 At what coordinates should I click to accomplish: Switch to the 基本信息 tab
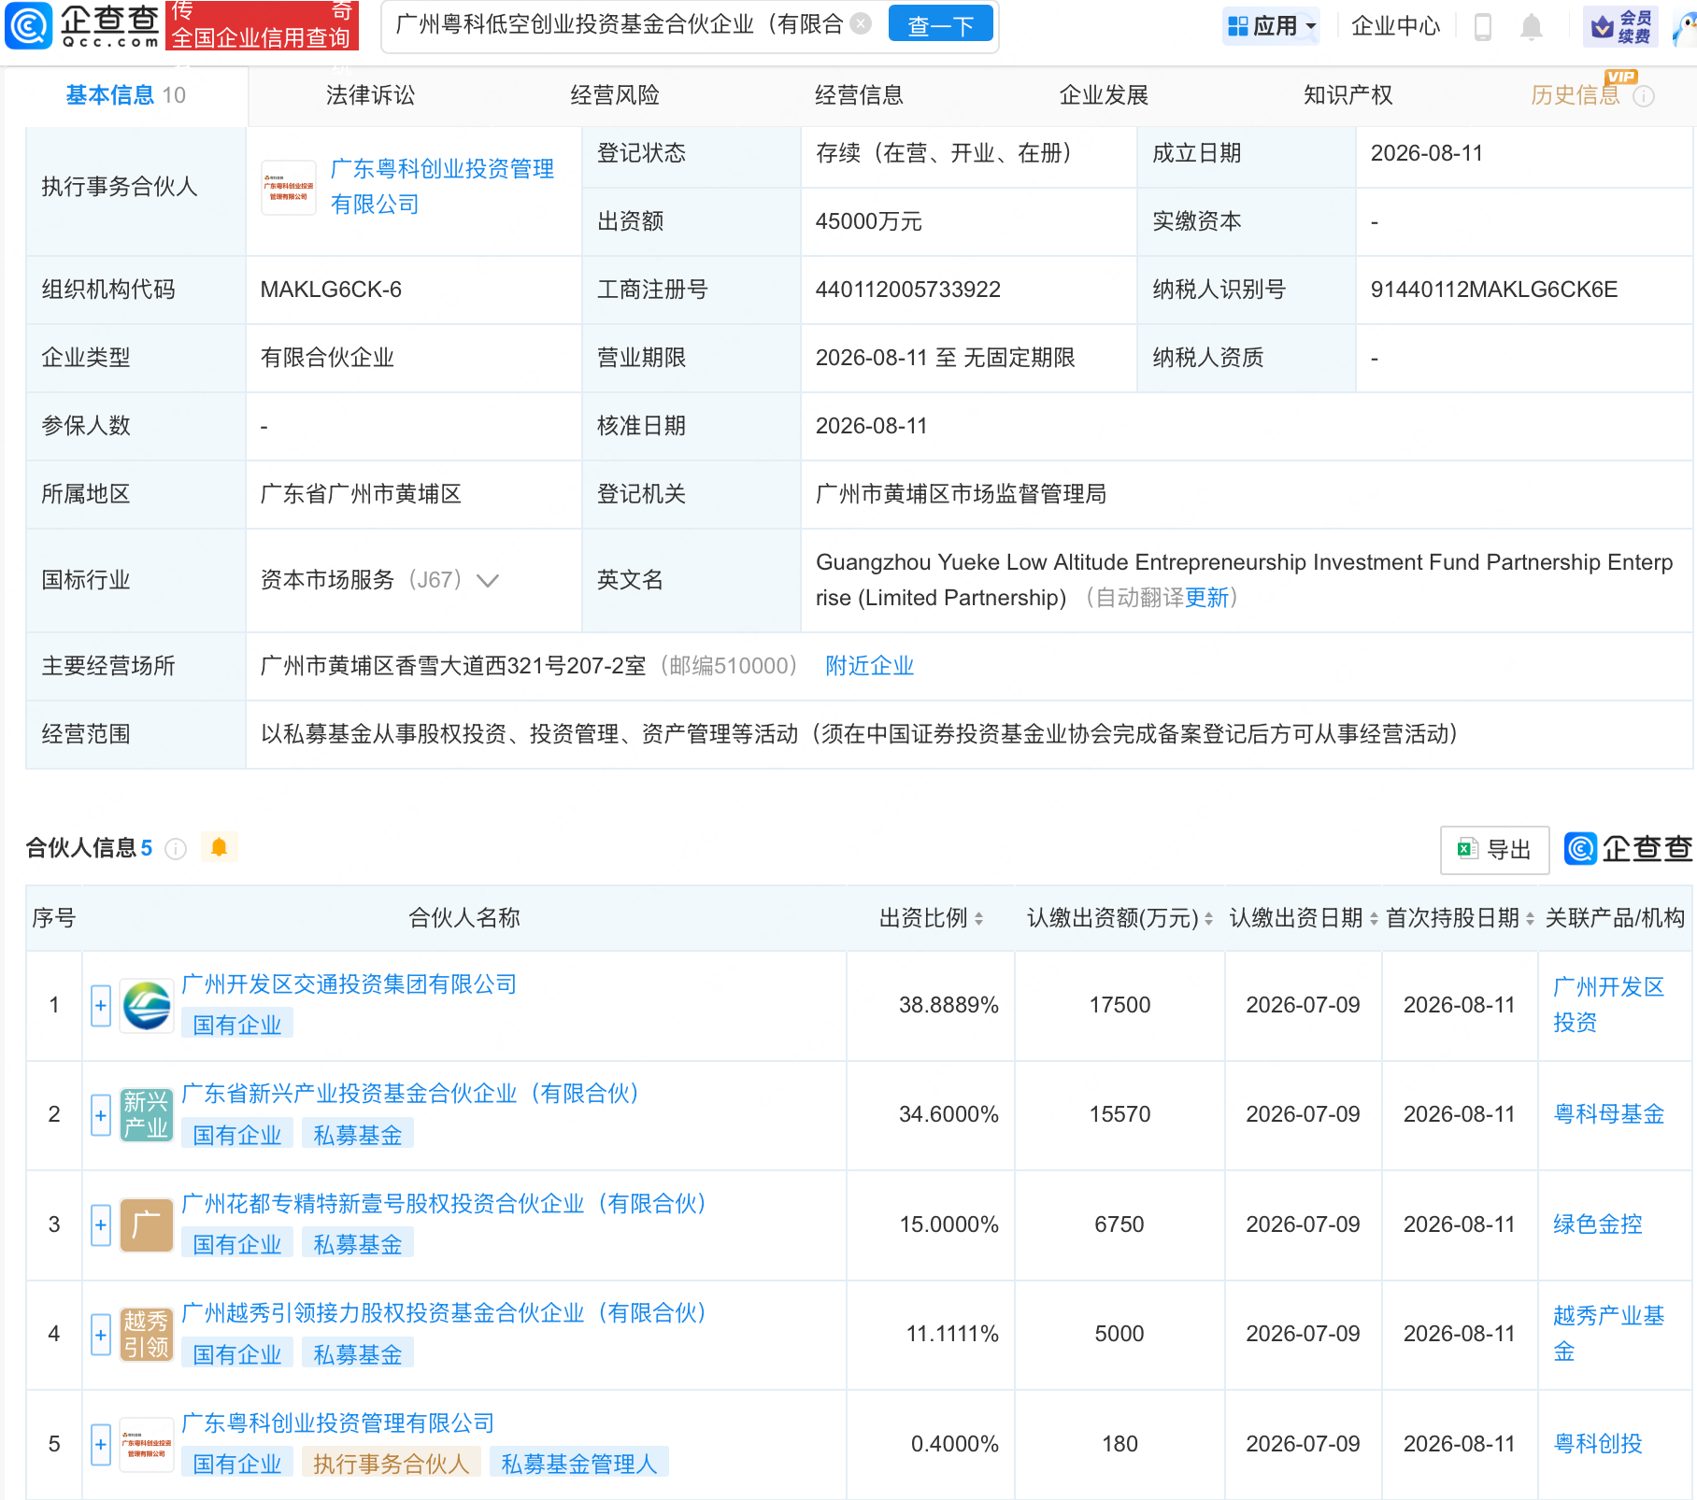coord(125,95)
